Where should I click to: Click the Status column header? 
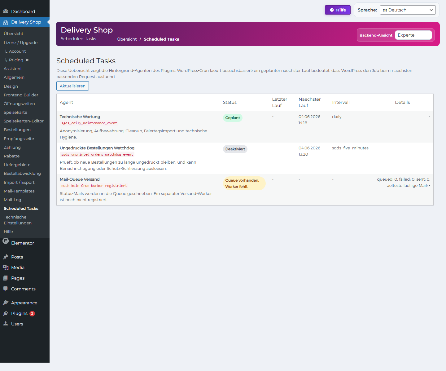230,102
